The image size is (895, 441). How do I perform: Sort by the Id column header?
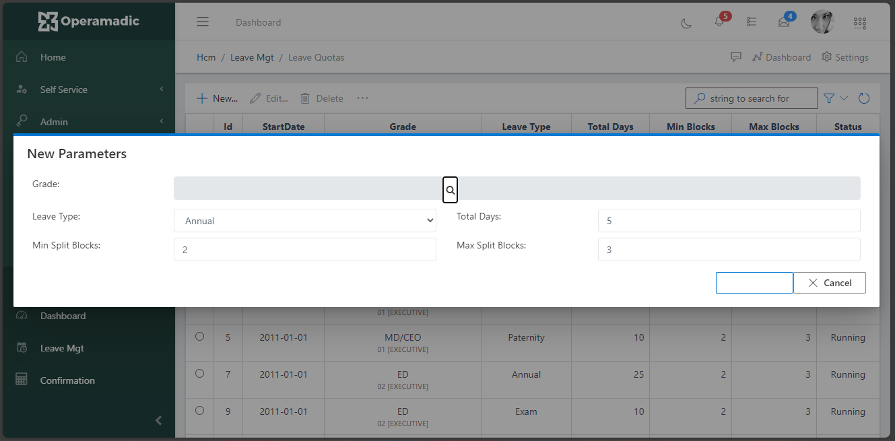228,127
